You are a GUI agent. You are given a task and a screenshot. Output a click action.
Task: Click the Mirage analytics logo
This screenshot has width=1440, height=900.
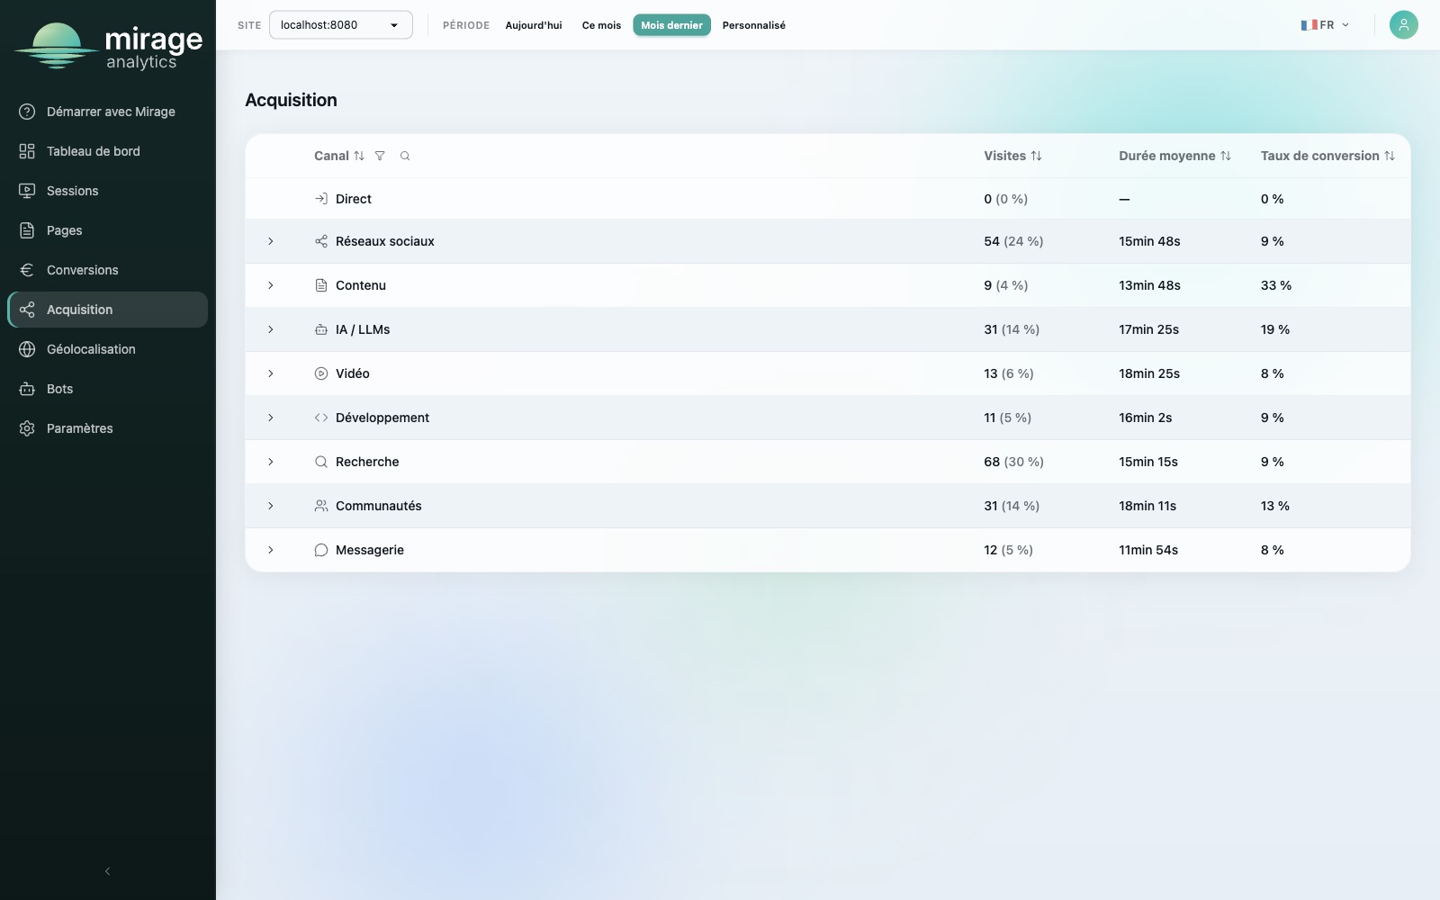click(108, 46)
